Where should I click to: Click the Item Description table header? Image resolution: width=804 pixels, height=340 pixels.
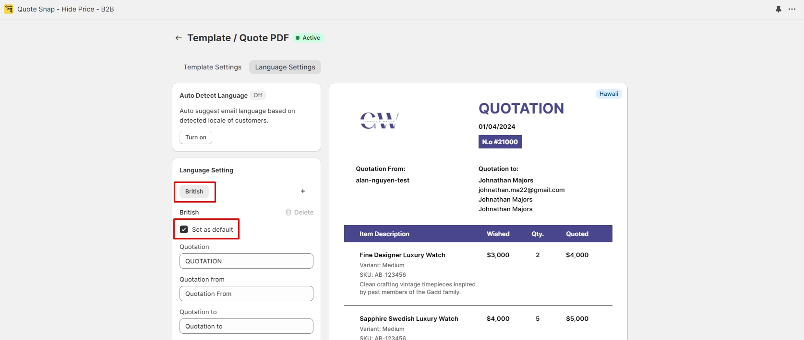(x=384, y=234)
